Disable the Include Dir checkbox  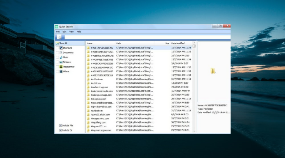click(60, 130)
